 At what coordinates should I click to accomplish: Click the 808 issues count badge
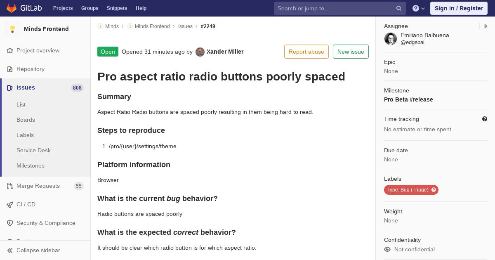click(77, 88)
